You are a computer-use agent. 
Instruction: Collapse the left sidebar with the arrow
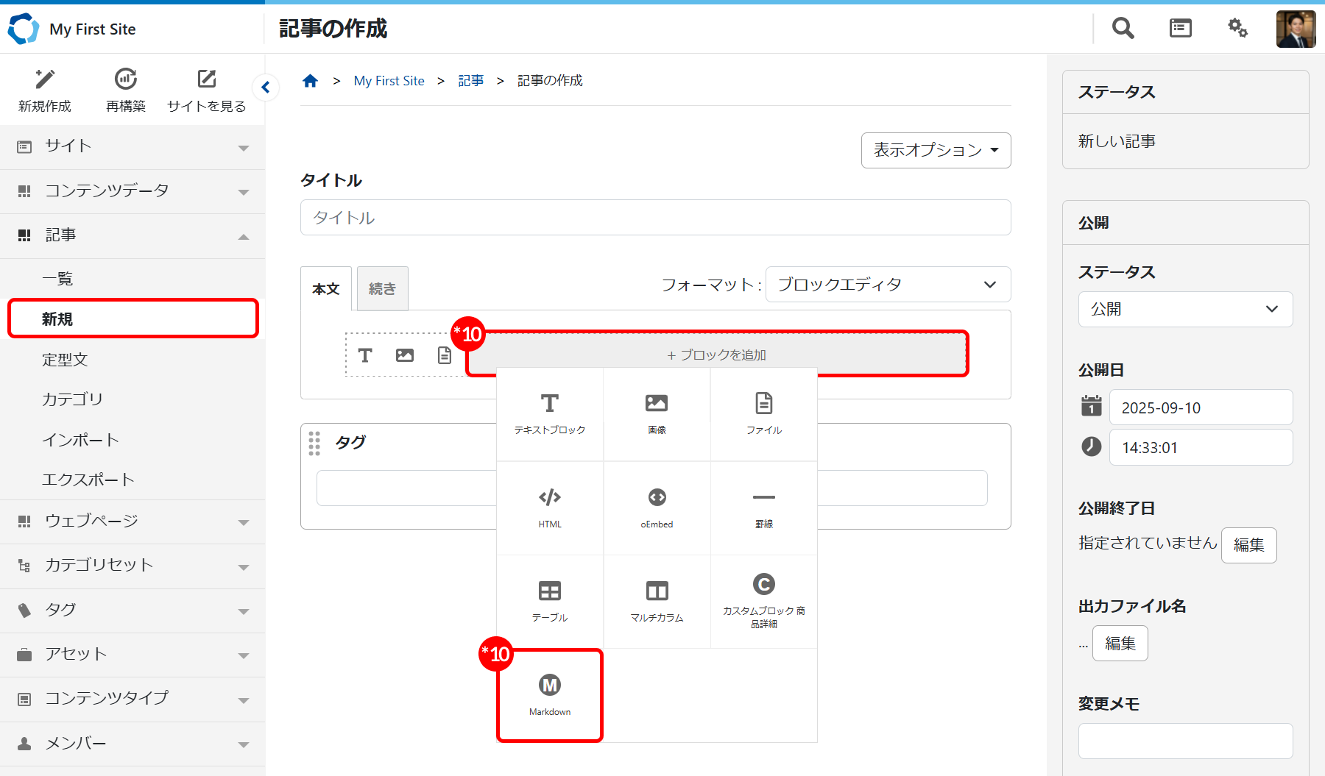coord(266,88)
